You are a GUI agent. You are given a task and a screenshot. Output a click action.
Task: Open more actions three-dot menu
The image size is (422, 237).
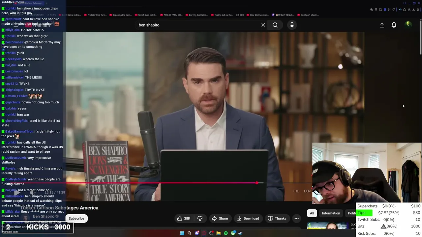click(x=296, y=218)
